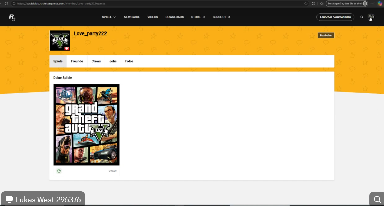Click the Rockstar Games logo
Image resolution: width=384 pixels, height=206 pixels.
point(12,17)
